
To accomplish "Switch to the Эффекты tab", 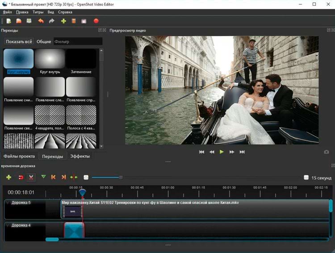I will coord(80,156).
